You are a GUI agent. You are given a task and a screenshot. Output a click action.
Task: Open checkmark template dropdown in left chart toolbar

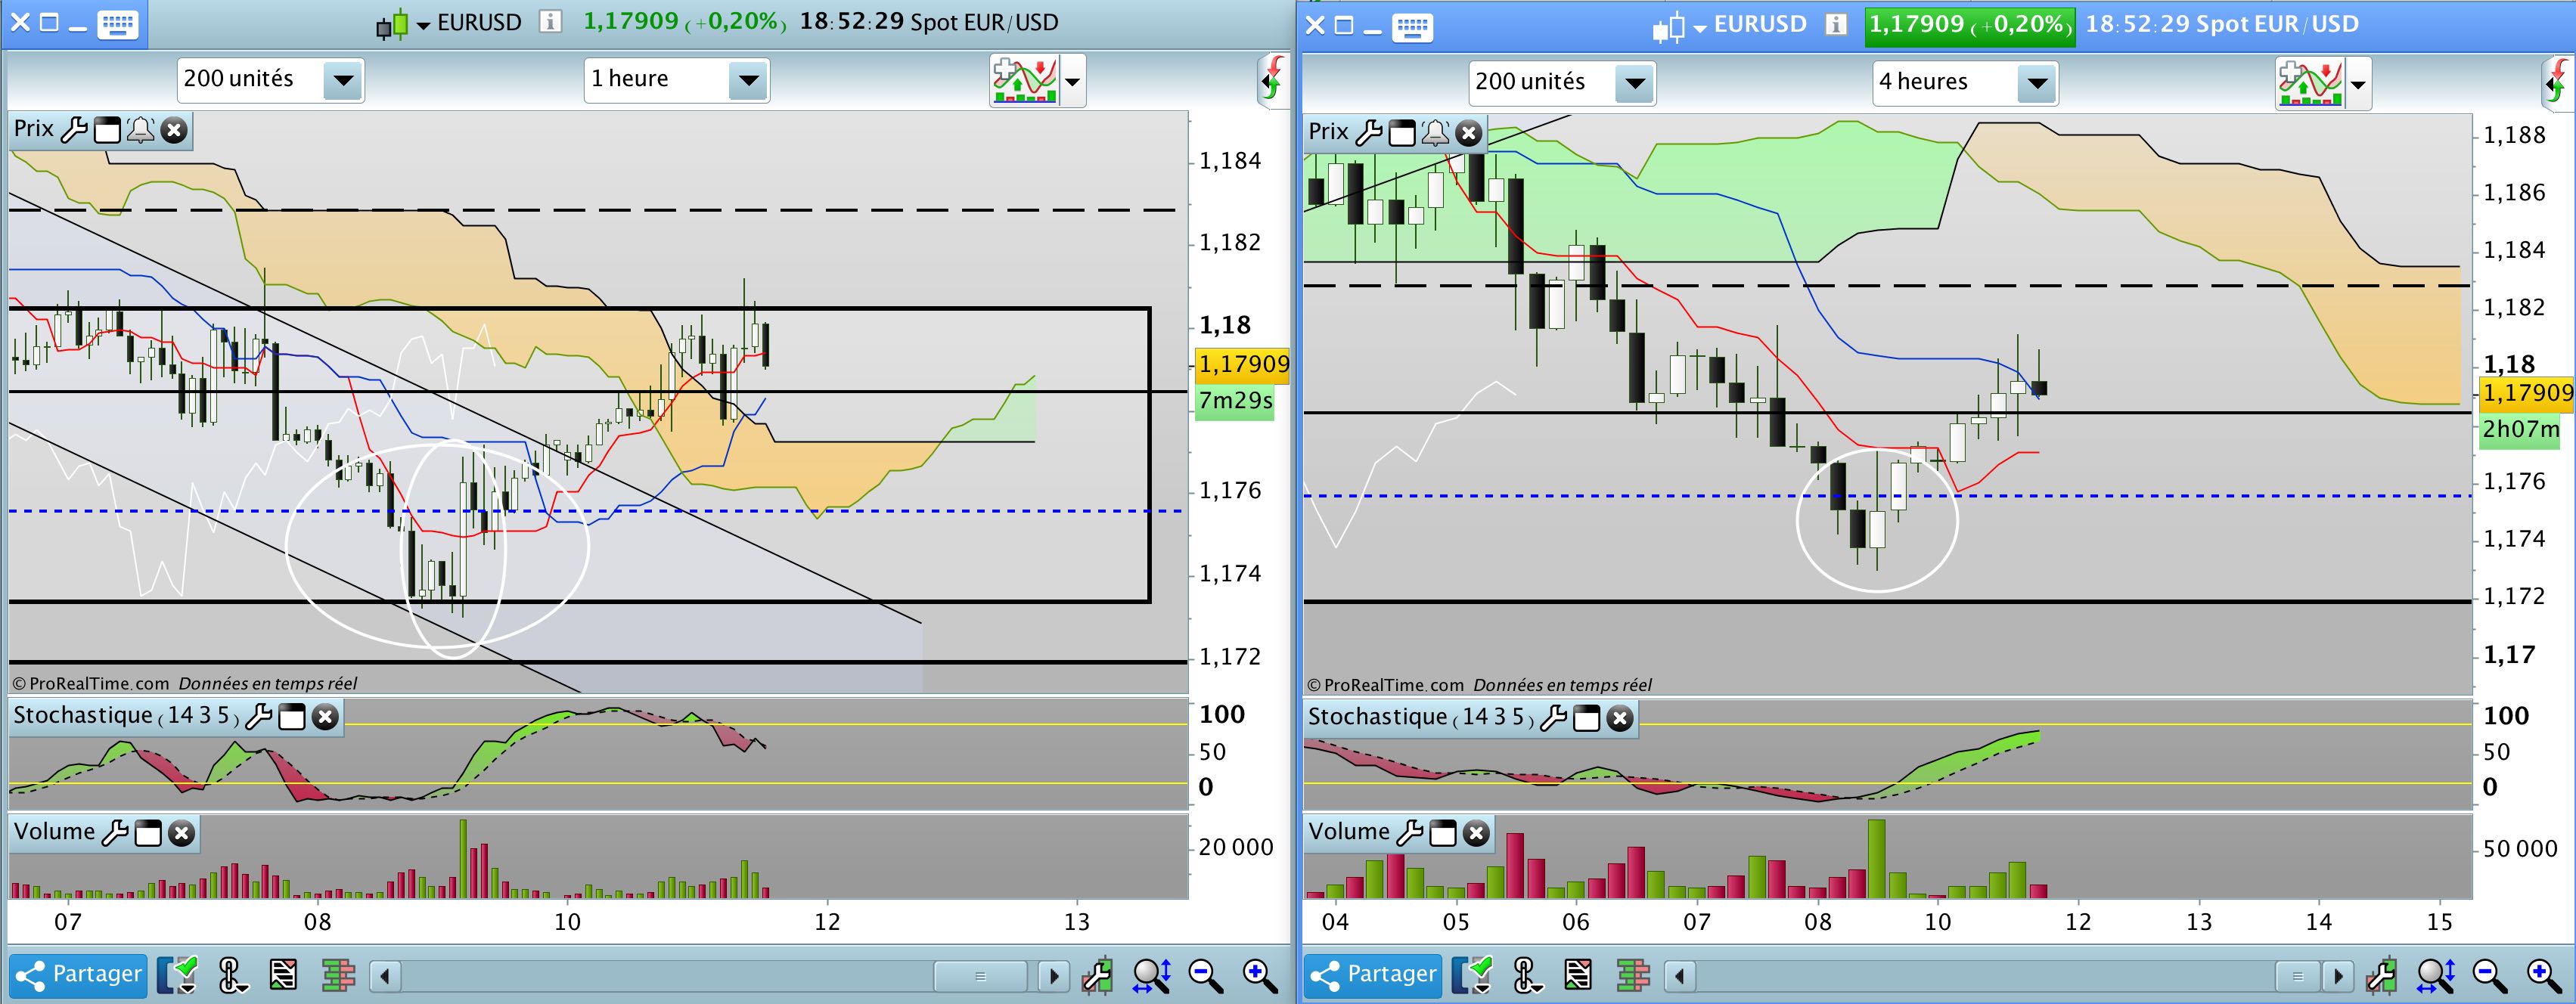[177, 975]
